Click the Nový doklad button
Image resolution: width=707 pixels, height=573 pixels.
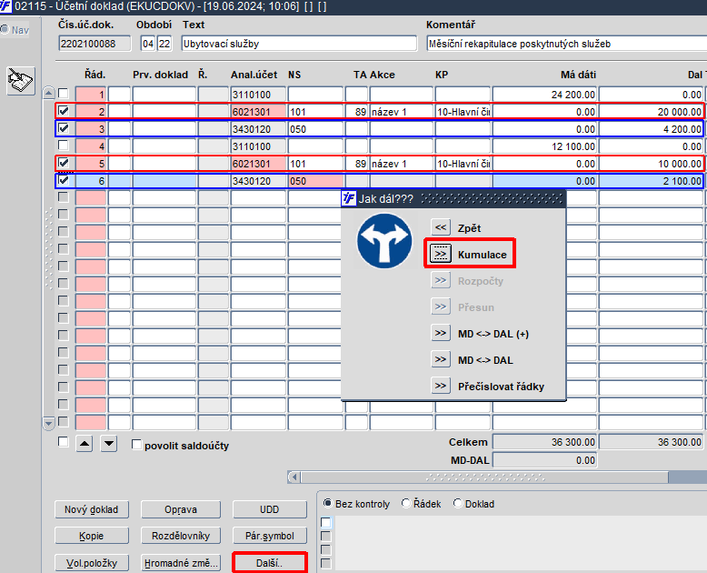coord(92,509)
